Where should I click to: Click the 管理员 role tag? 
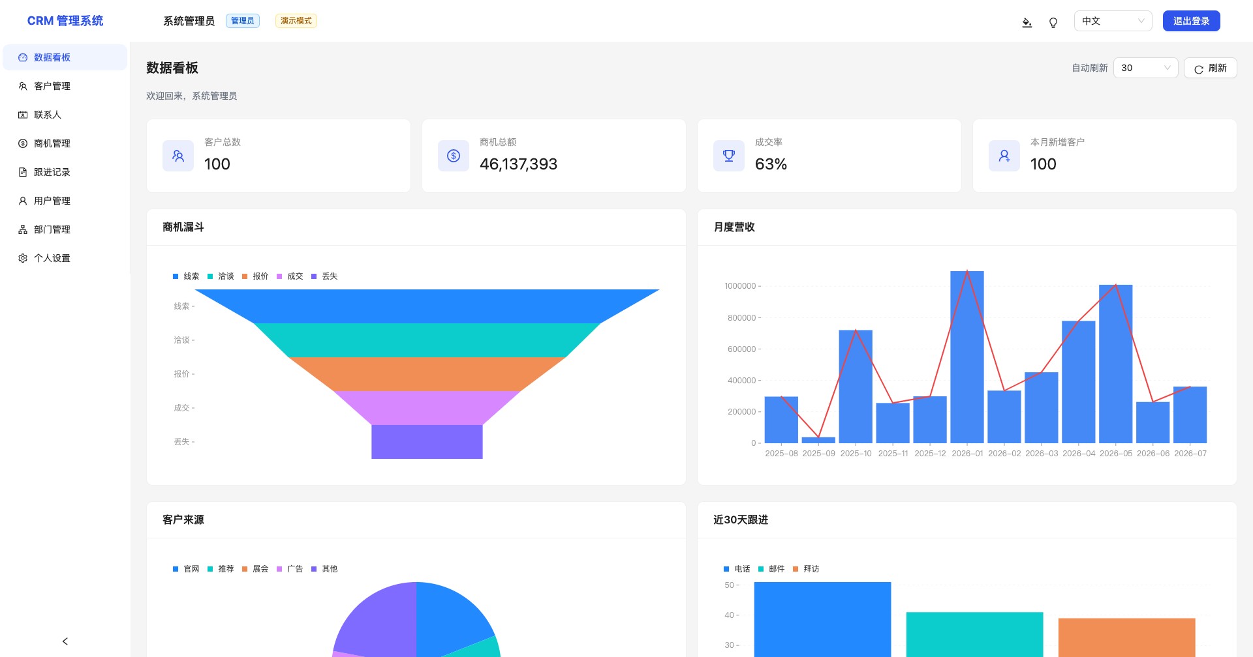(243, 21)
